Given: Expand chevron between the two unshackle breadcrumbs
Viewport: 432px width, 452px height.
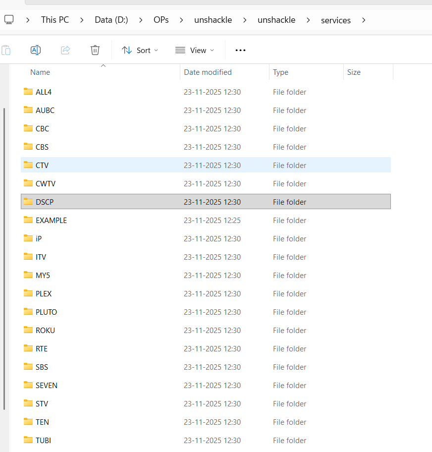Looking at the screenshot, I should (x=245, y=20).
